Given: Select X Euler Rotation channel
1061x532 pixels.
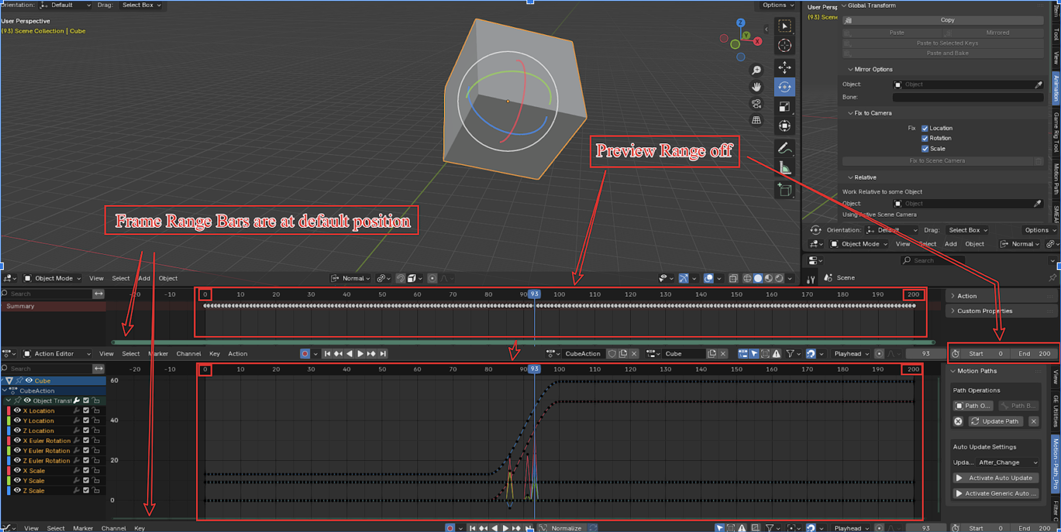Looking at the screenshot, I should pos(46,441).
